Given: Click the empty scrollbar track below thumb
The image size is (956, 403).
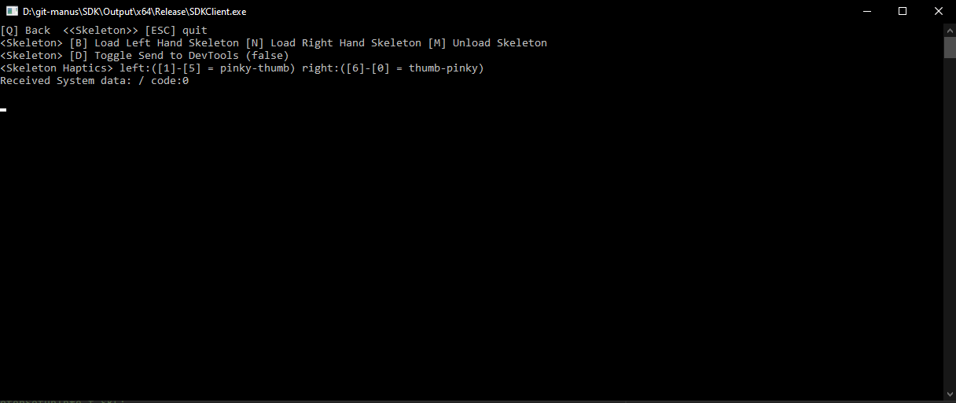Looking at the screenshot, I should tap(949, 222).
